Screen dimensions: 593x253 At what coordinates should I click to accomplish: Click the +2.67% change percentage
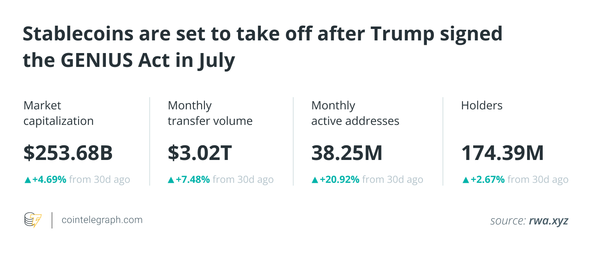tap(487, 180)
